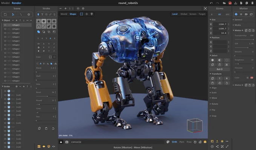Switch to the Model tab
Screen dimensions: 256x150
(5, 3)
